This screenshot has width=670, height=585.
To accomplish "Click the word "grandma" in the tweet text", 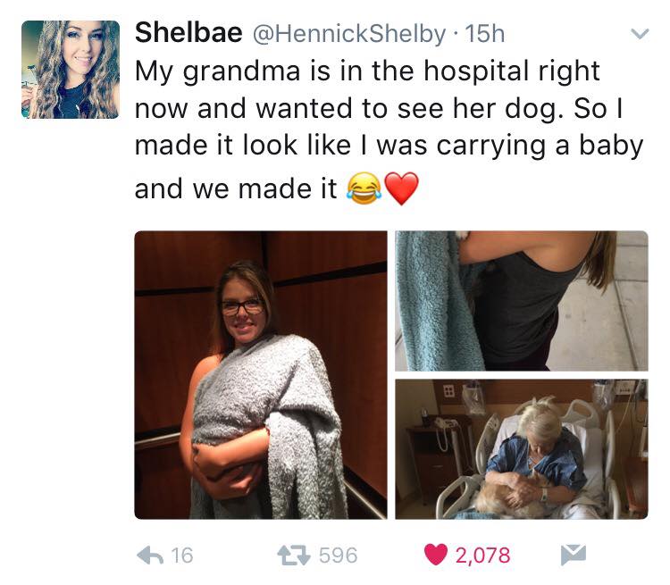I will [x=241, y=71].
